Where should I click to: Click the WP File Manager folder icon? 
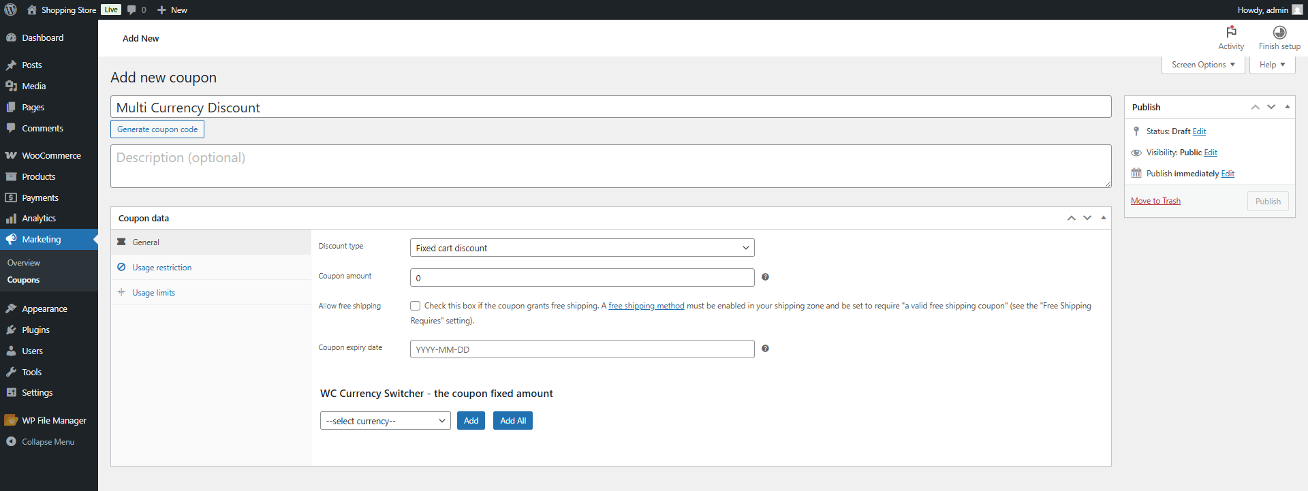(11, 420)
